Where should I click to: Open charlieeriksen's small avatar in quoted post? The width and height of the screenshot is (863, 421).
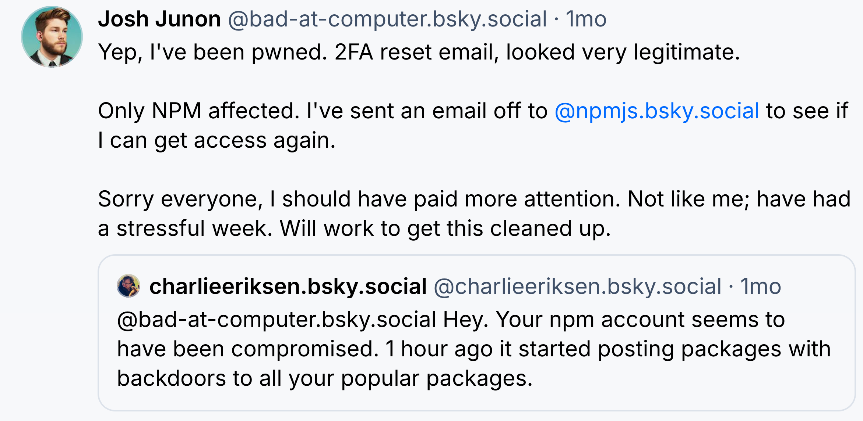pos(128,286)
